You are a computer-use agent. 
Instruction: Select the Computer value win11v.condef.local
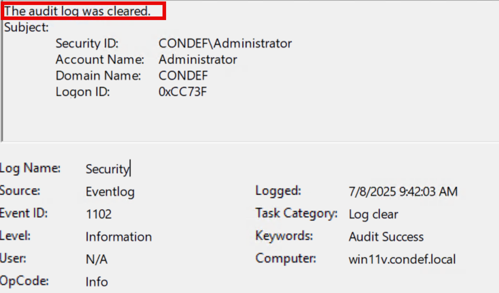coord(402,259)
